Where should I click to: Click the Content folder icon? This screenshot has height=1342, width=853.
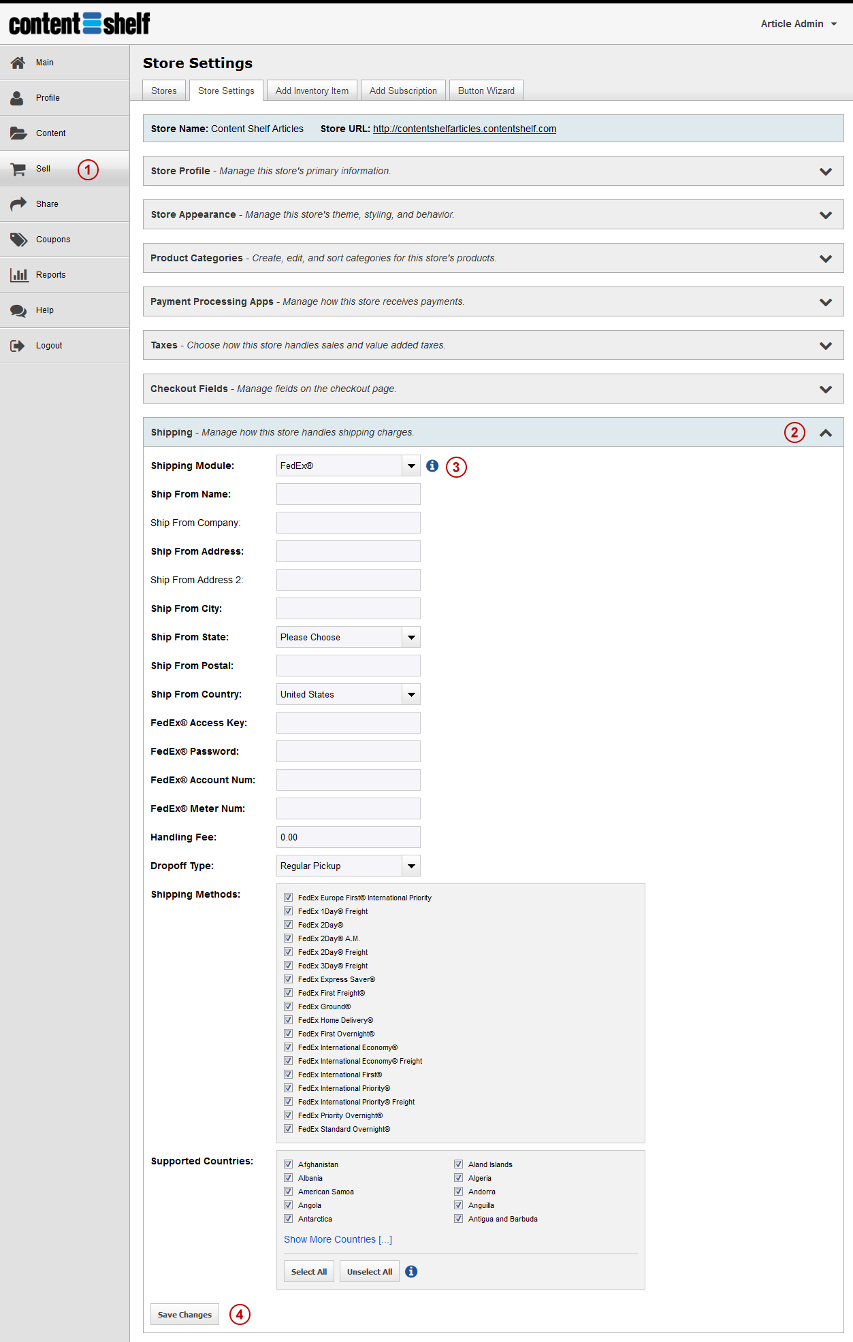point(18,133)
